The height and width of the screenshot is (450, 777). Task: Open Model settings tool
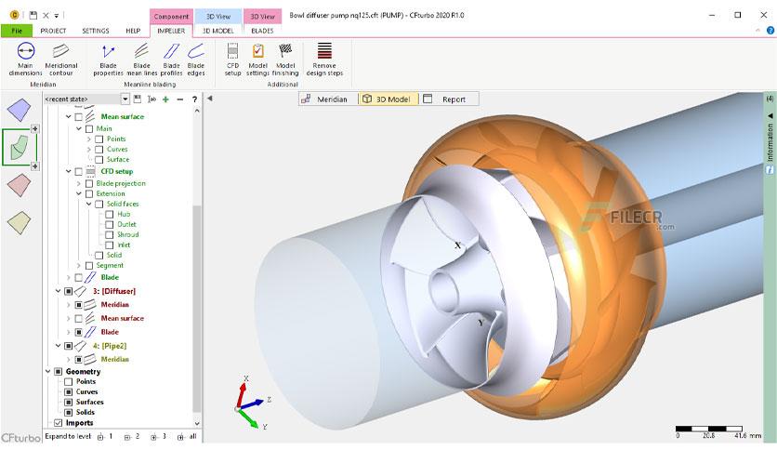point(257,59)
